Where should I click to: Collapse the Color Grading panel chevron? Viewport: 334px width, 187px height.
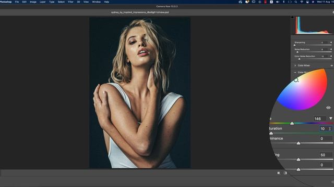click(x=295, y=73)
